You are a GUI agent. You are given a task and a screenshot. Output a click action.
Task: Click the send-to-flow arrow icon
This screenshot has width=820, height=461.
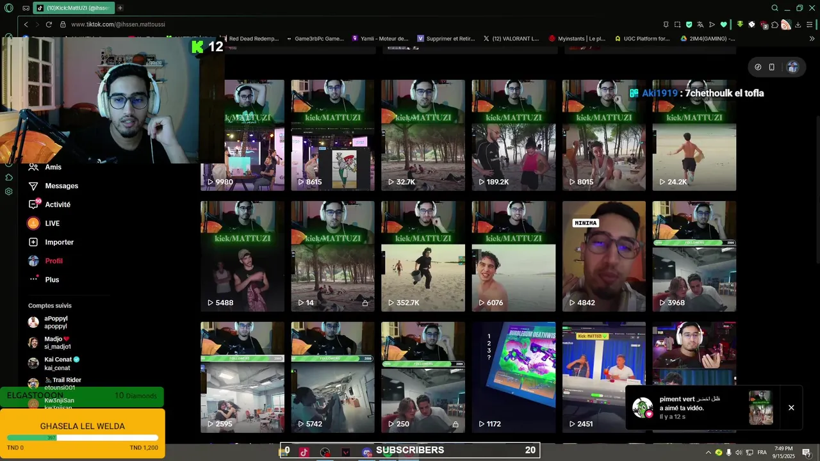coord(712,24)
